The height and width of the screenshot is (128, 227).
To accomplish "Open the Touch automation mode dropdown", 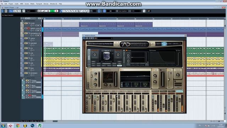I will [31, 11].
